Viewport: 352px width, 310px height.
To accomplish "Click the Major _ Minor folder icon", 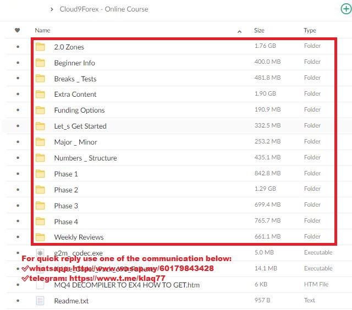I will tap(40, 142).
